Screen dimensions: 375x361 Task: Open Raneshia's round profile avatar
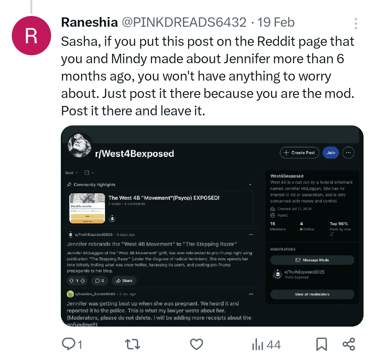coord(31,36)
